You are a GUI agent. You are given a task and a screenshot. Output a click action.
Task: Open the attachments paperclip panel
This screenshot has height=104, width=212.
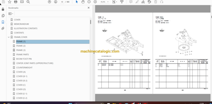3,28
